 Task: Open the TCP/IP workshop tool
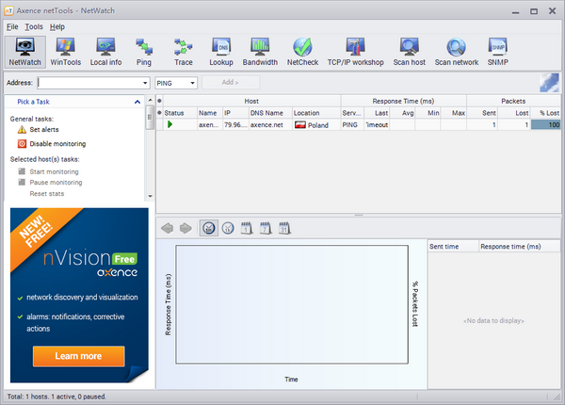355,52
